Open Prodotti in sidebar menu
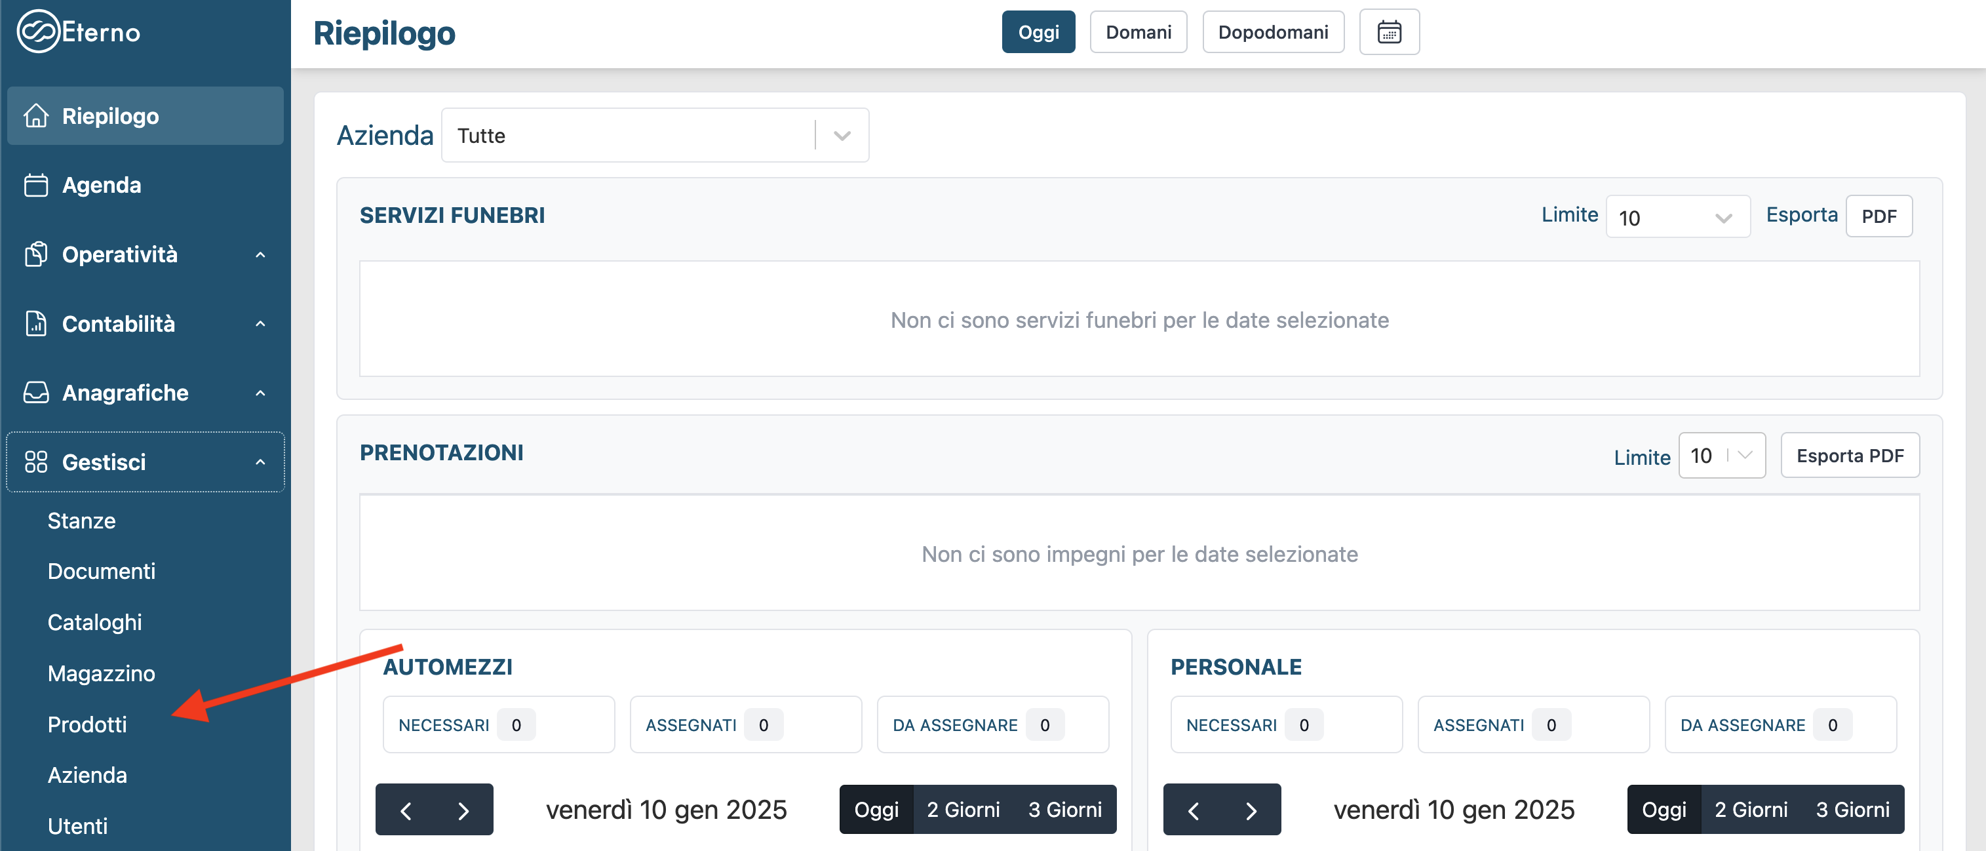Image resolution: width=1986 pixels, height=851 pixels. click(x=87, y=724)
